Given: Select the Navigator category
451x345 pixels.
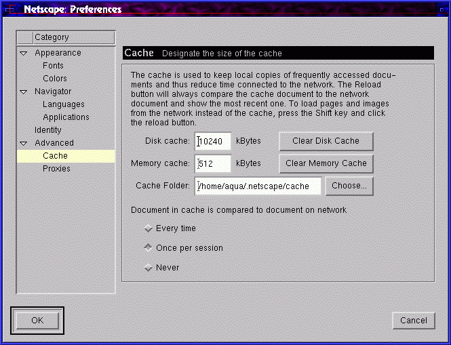Looking at the screenshot, I should pyautogui.click(x=53, y=92).
